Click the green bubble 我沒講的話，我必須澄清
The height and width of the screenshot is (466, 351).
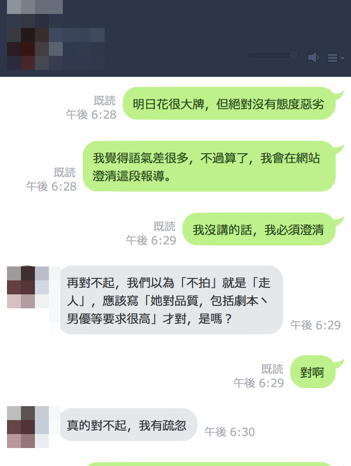(x=259, y=229)
